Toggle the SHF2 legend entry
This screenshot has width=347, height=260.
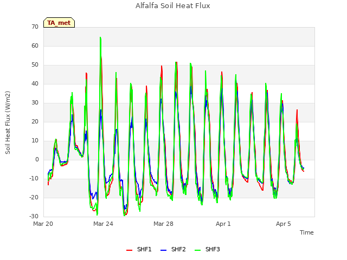click(x=173, y=249)
